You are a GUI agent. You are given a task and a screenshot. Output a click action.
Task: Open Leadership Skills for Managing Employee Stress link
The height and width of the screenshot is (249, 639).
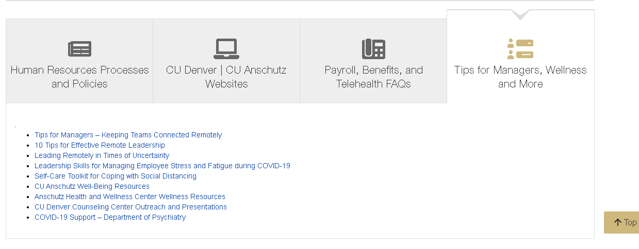click(162, 166)
